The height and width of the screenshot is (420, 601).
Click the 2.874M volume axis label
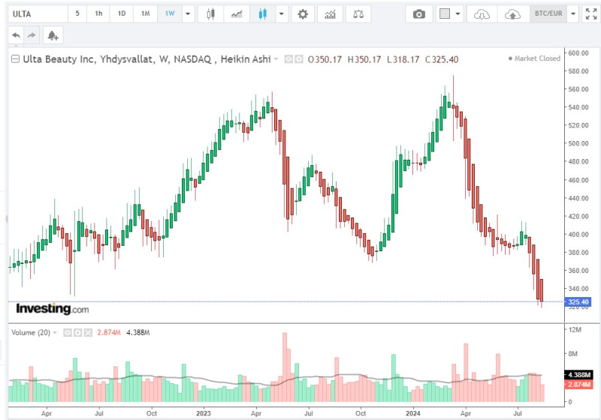pos(578,385)
